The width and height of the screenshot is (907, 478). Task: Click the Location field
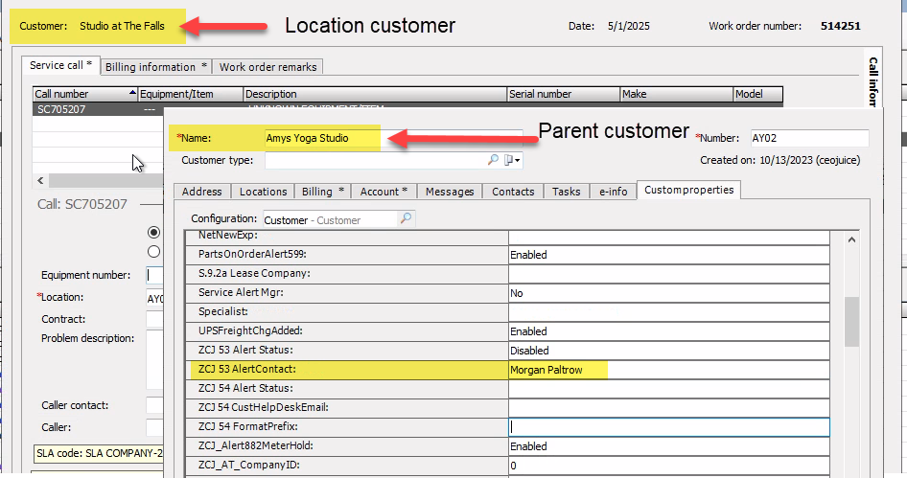[x=155, y=298]
